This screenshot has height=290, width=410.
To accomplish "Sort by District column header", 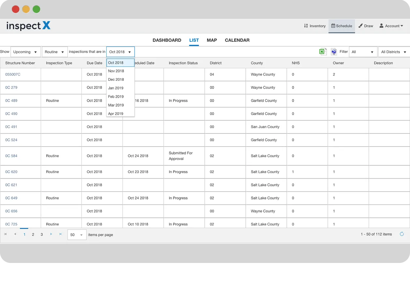I will tap(216, 63).
